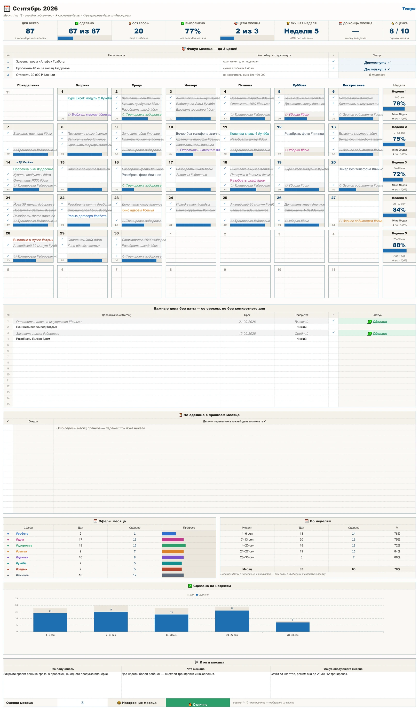Open priority dropdown Низкий for Починить велосипед
This screenshot has height=710, width=419.
(301, 327)
